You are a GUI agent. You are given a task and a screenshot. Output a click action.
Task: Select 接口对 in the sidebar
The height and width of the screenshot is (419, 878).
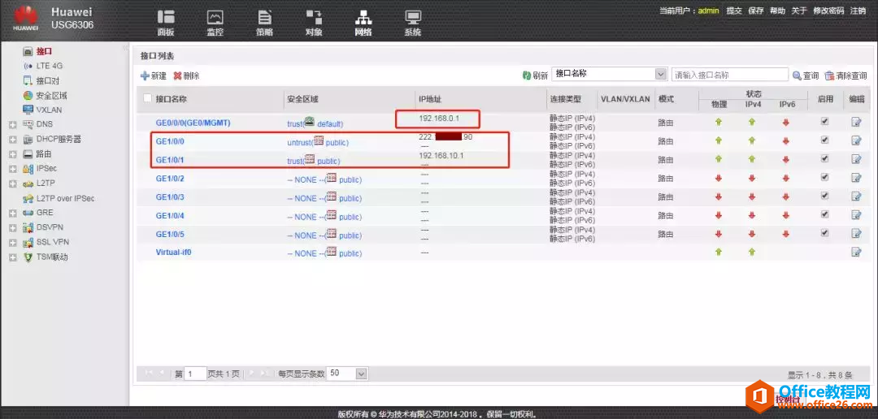[x=48, y=80]
